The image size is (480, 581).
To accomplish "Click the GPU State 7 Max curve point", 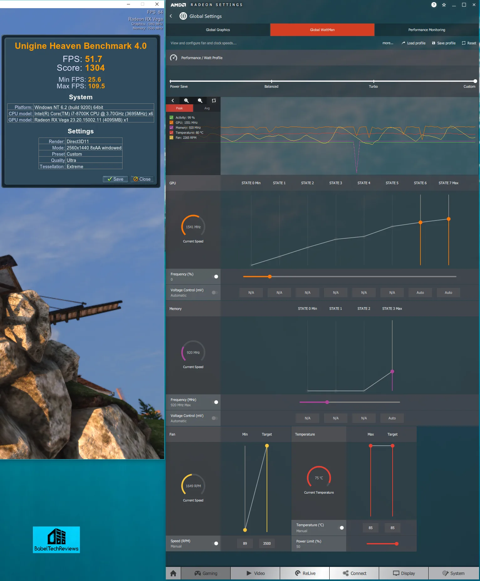I will tap(449, 219).
